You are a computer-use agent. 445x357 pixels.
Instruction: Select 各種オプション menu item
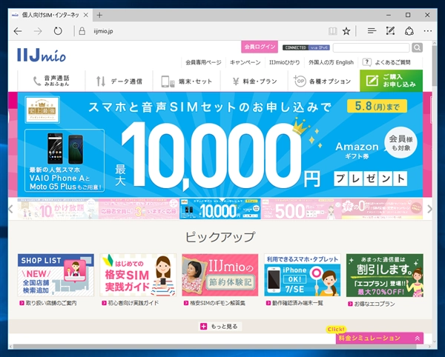pyautogui.click(x=322, y=81)
